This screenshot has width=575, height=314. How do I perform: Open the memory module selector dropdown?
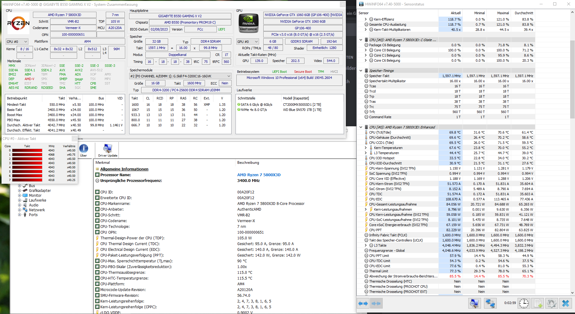coord(180,76)
